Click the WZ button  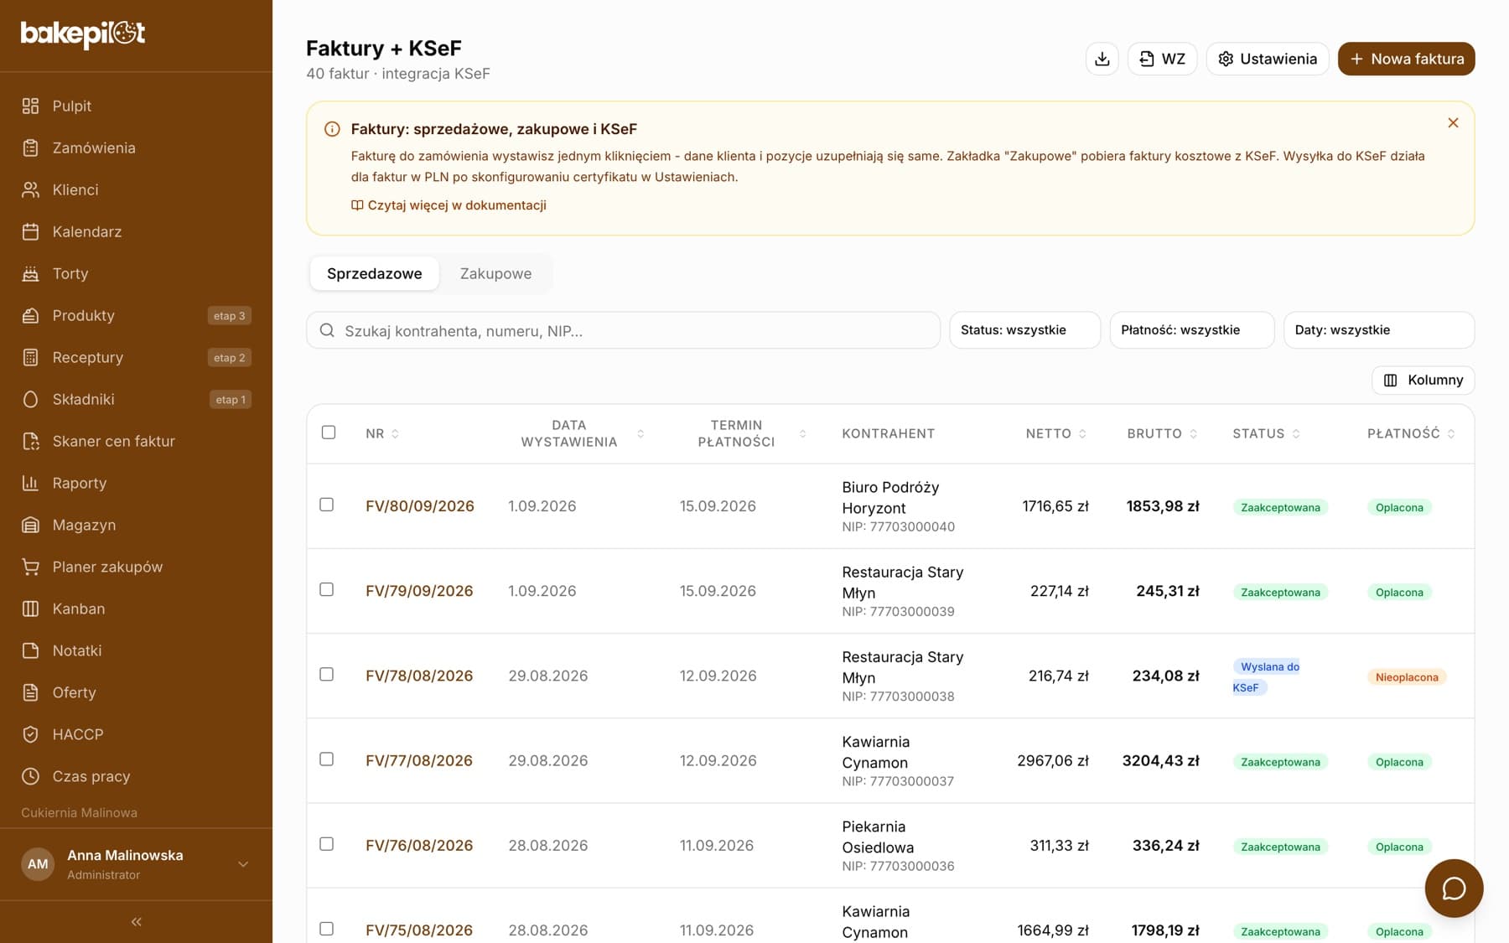(x=1162, y=59)
